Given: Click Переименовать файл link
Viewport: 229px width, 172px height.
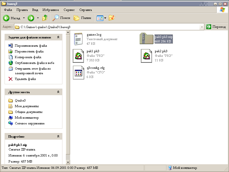Looking at the screenshot, I should tap(31, 46).
